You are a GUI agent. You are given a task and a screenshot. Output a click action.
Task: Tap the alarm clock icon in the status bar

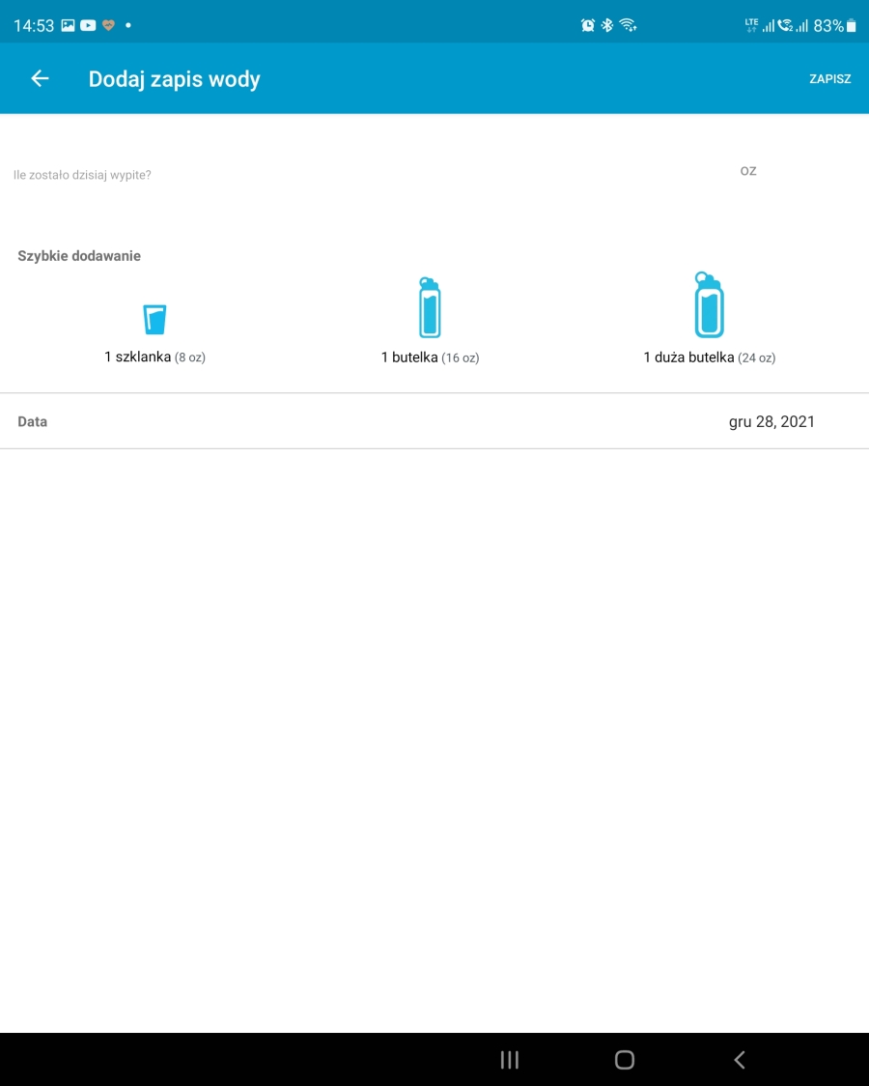[587, 26]
